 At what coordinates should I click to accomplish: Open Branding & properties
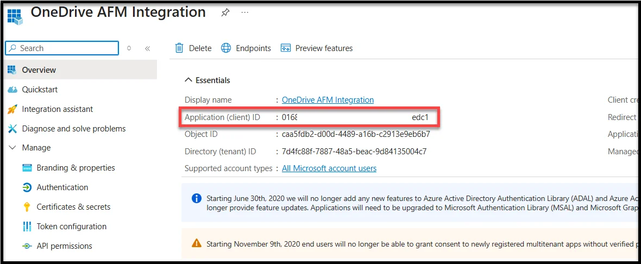pos(76,168)
